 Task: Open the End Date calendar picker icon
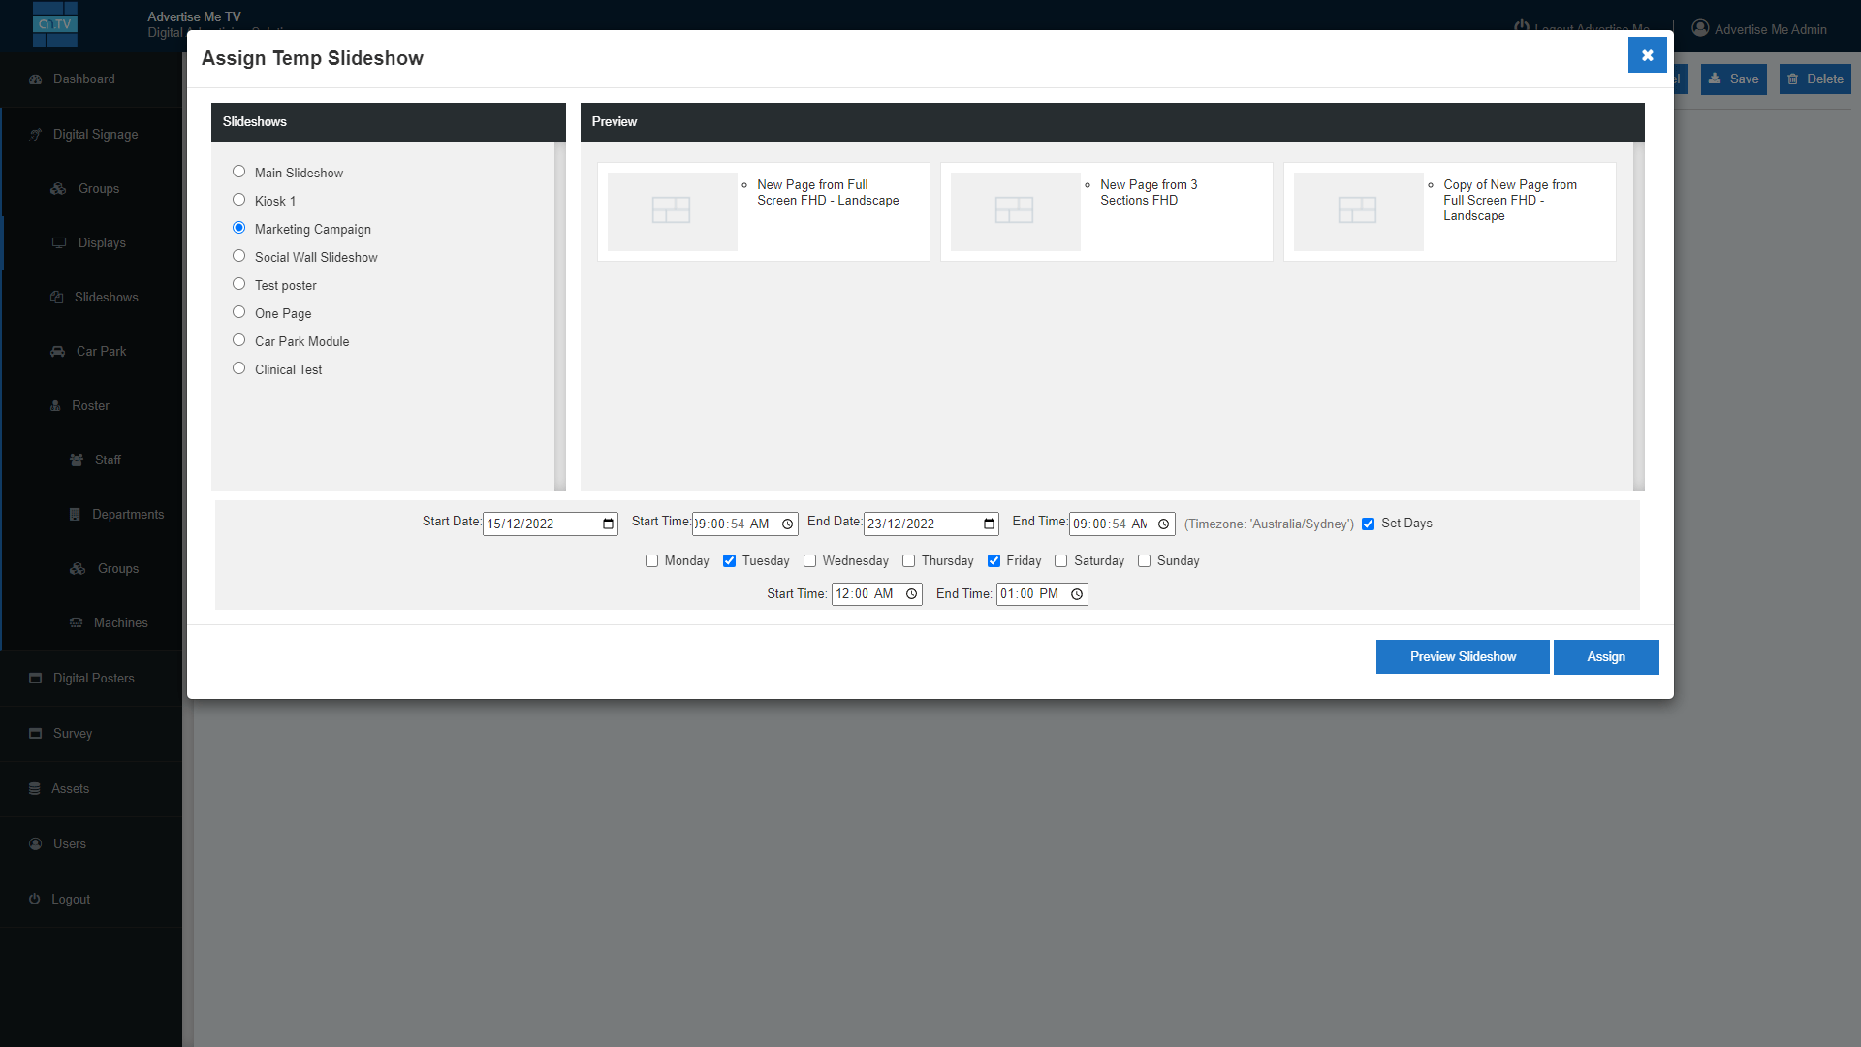[989, 524]
